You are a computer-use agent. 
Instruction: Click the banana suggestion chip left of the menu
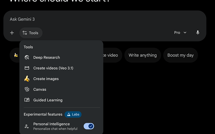pyautogui.click(x=15, y=55)
